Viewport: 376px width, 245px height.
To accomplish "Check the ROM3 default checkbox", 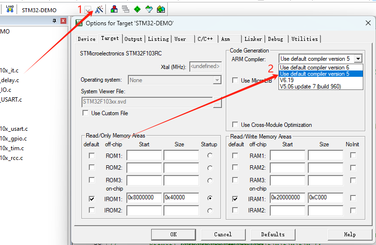I will (92, 180).
